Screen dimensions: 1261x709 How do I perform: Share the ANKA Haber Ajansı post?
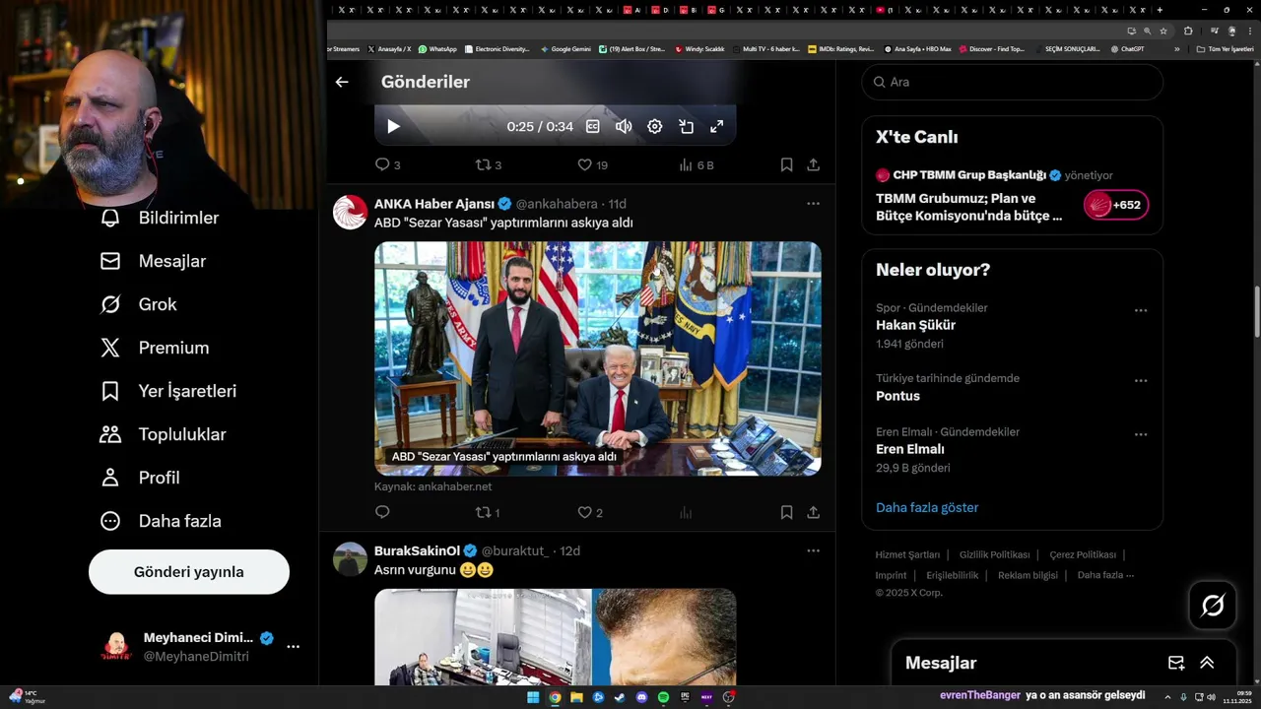pos(814,512)
